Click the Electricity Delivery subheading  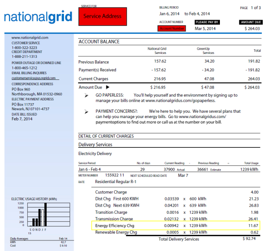95,153
